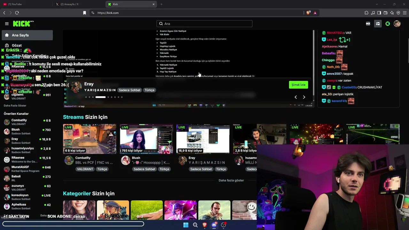Image resolution: width=409 pixels, height=230 pixels.
Task: Open CombatRy in Önerilen Kanallar
Action: point(27,122)
